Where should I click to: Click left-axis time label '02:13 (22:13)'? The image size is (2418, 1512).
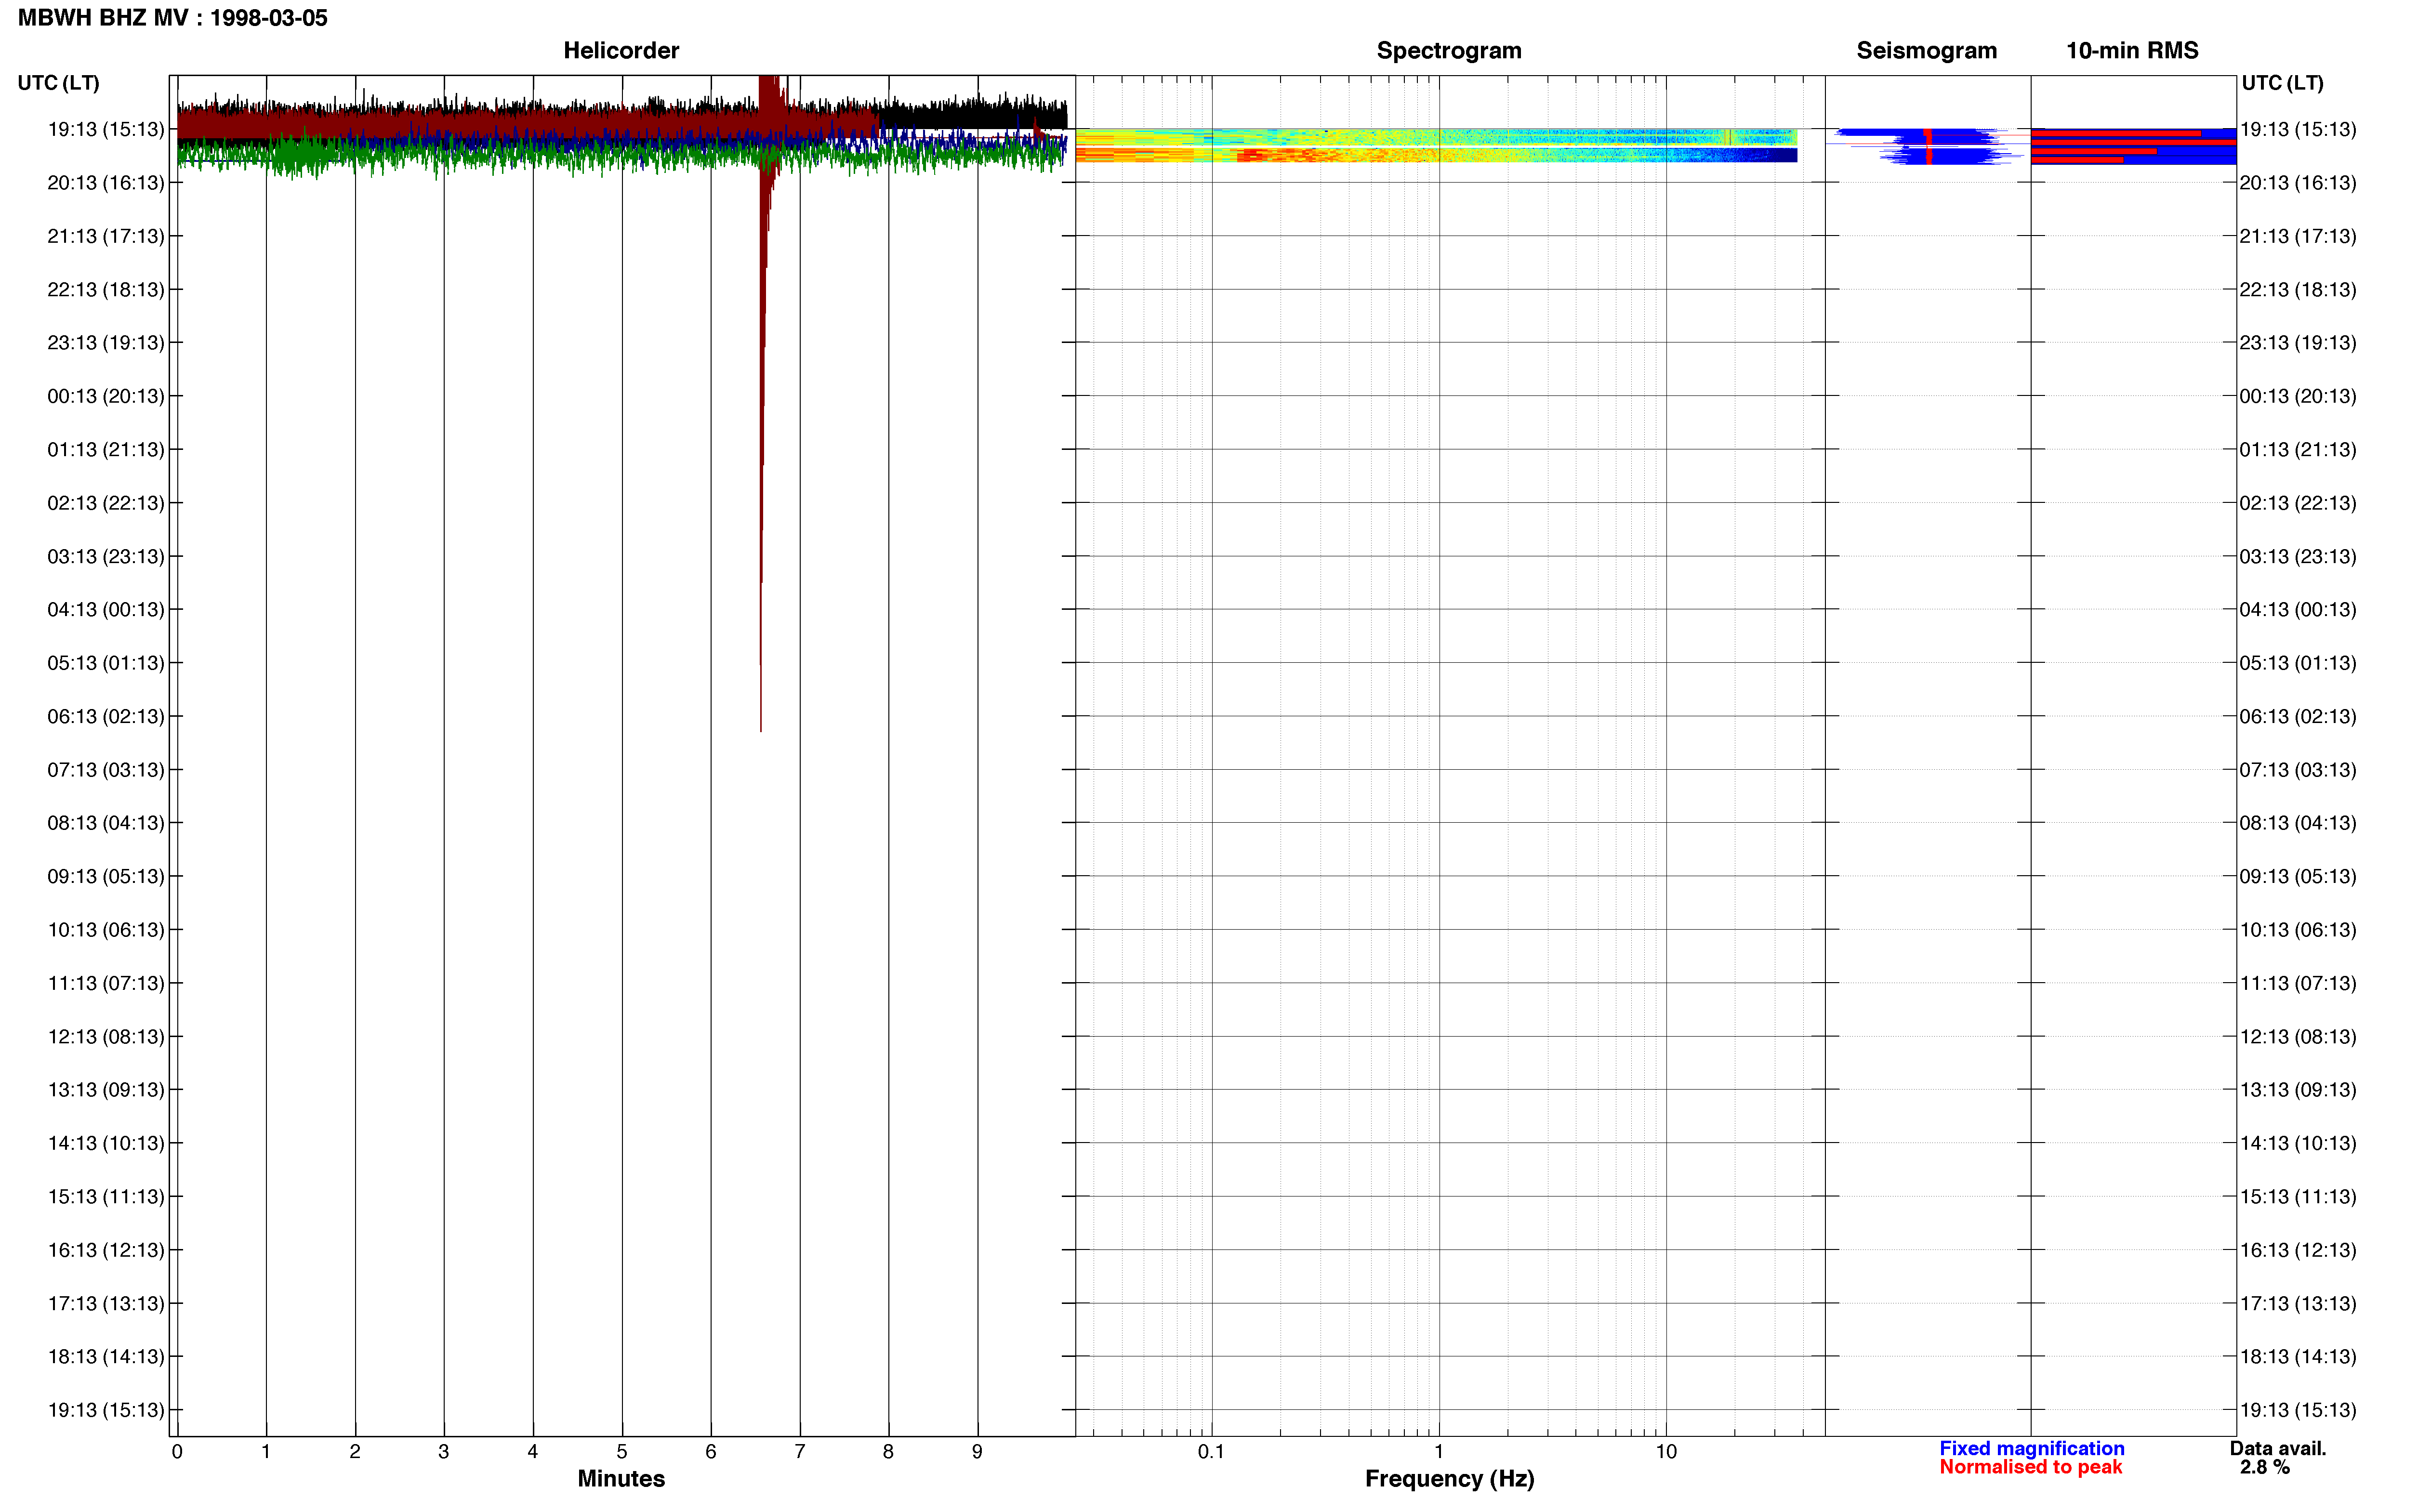tap(105, 503)
